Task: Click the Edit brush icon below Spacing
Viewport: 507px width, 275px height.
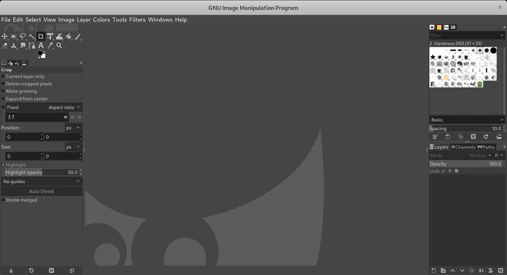Action: [435, 136]
